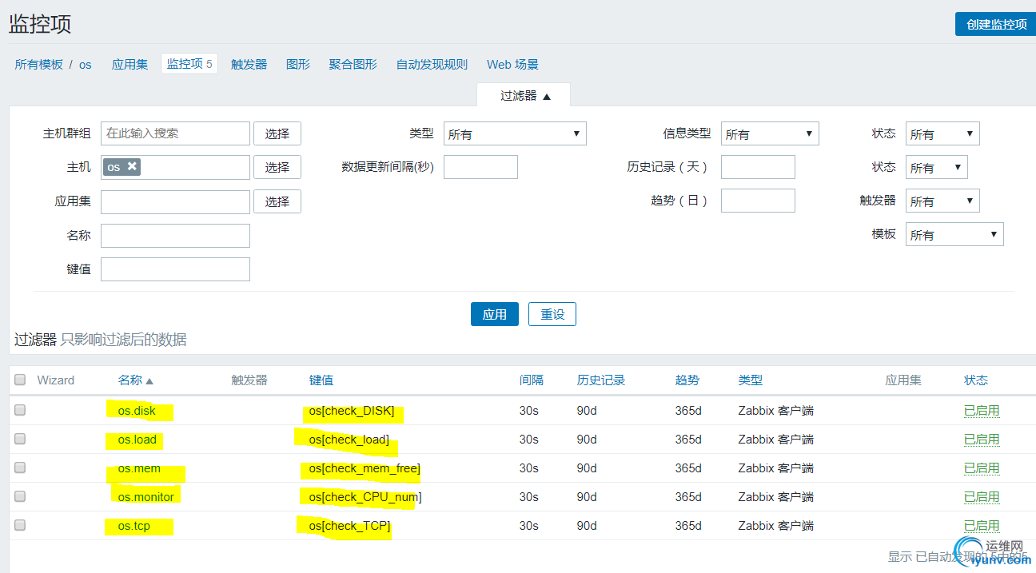Check the os.tcp row checkbox
The height and width of the screenshot is (573, 1036).
point(20,525)
